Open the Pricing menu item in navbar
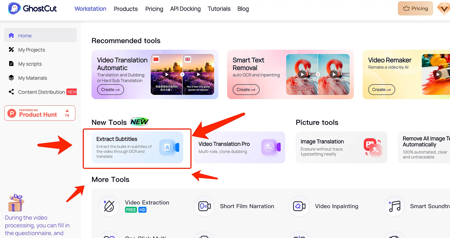450x238 pixels. 154,9
